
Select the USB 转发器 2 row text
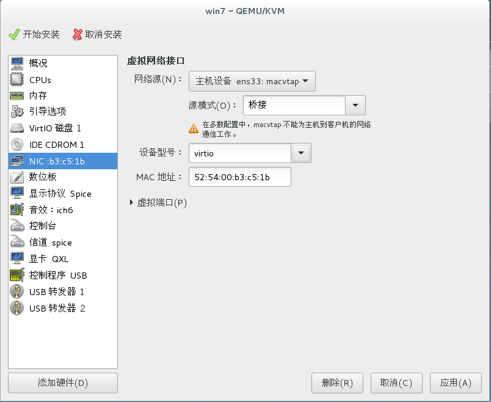pos(57,309)
